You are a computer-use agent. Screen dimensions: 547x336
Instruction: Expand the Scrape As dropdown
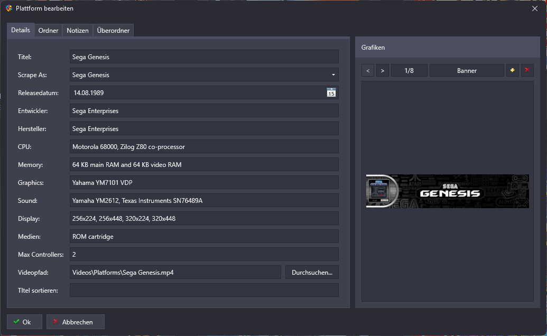coord(333,75)
